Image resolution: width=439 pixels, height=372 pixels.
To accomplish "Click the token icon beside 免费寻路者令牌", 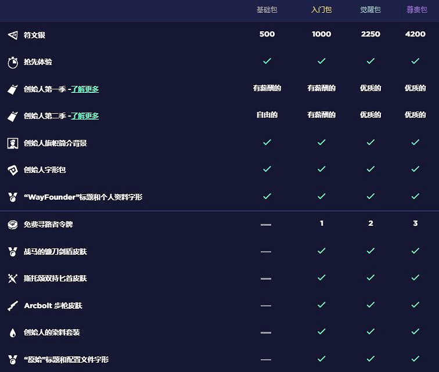I will click(x=13, y=225).
